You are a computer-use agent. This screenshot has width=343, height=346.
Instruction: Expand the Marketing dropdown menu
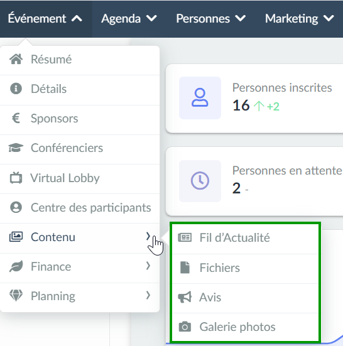(x=300, y=19)
